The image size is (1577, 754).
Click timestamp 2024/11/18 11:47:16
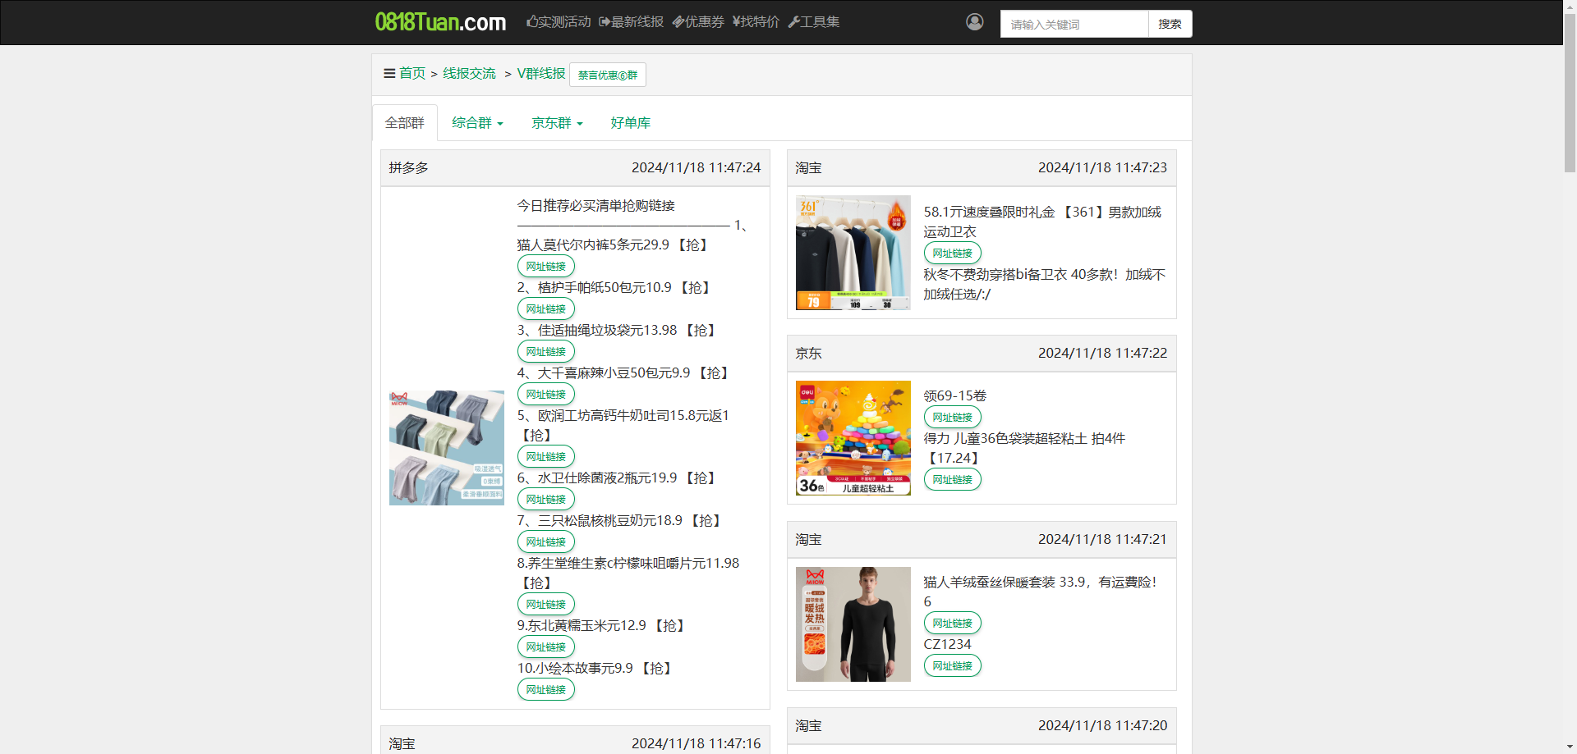(696, 744)
